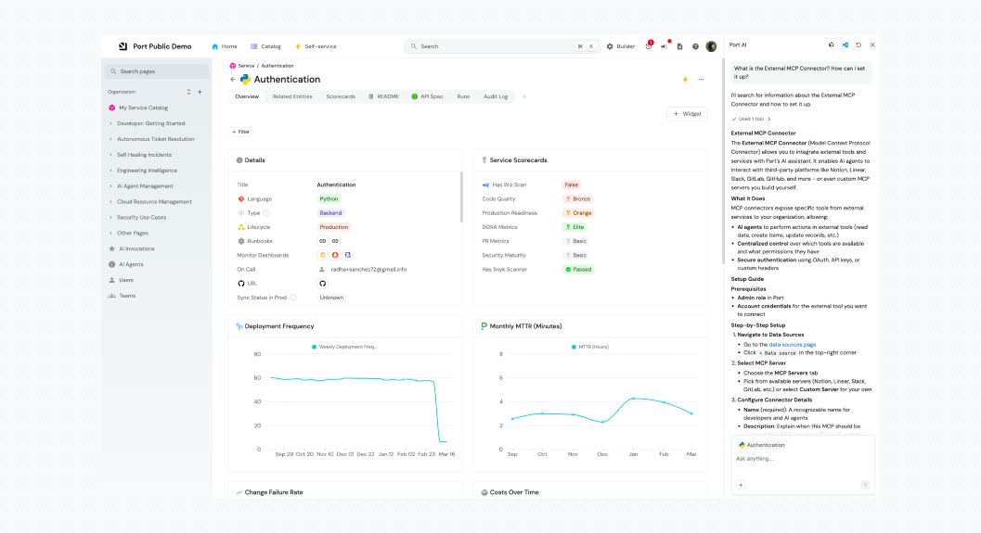Click the Elite DORA Metrics badge
The height and width of the screenshot is (533, 981).
(575, 227)
